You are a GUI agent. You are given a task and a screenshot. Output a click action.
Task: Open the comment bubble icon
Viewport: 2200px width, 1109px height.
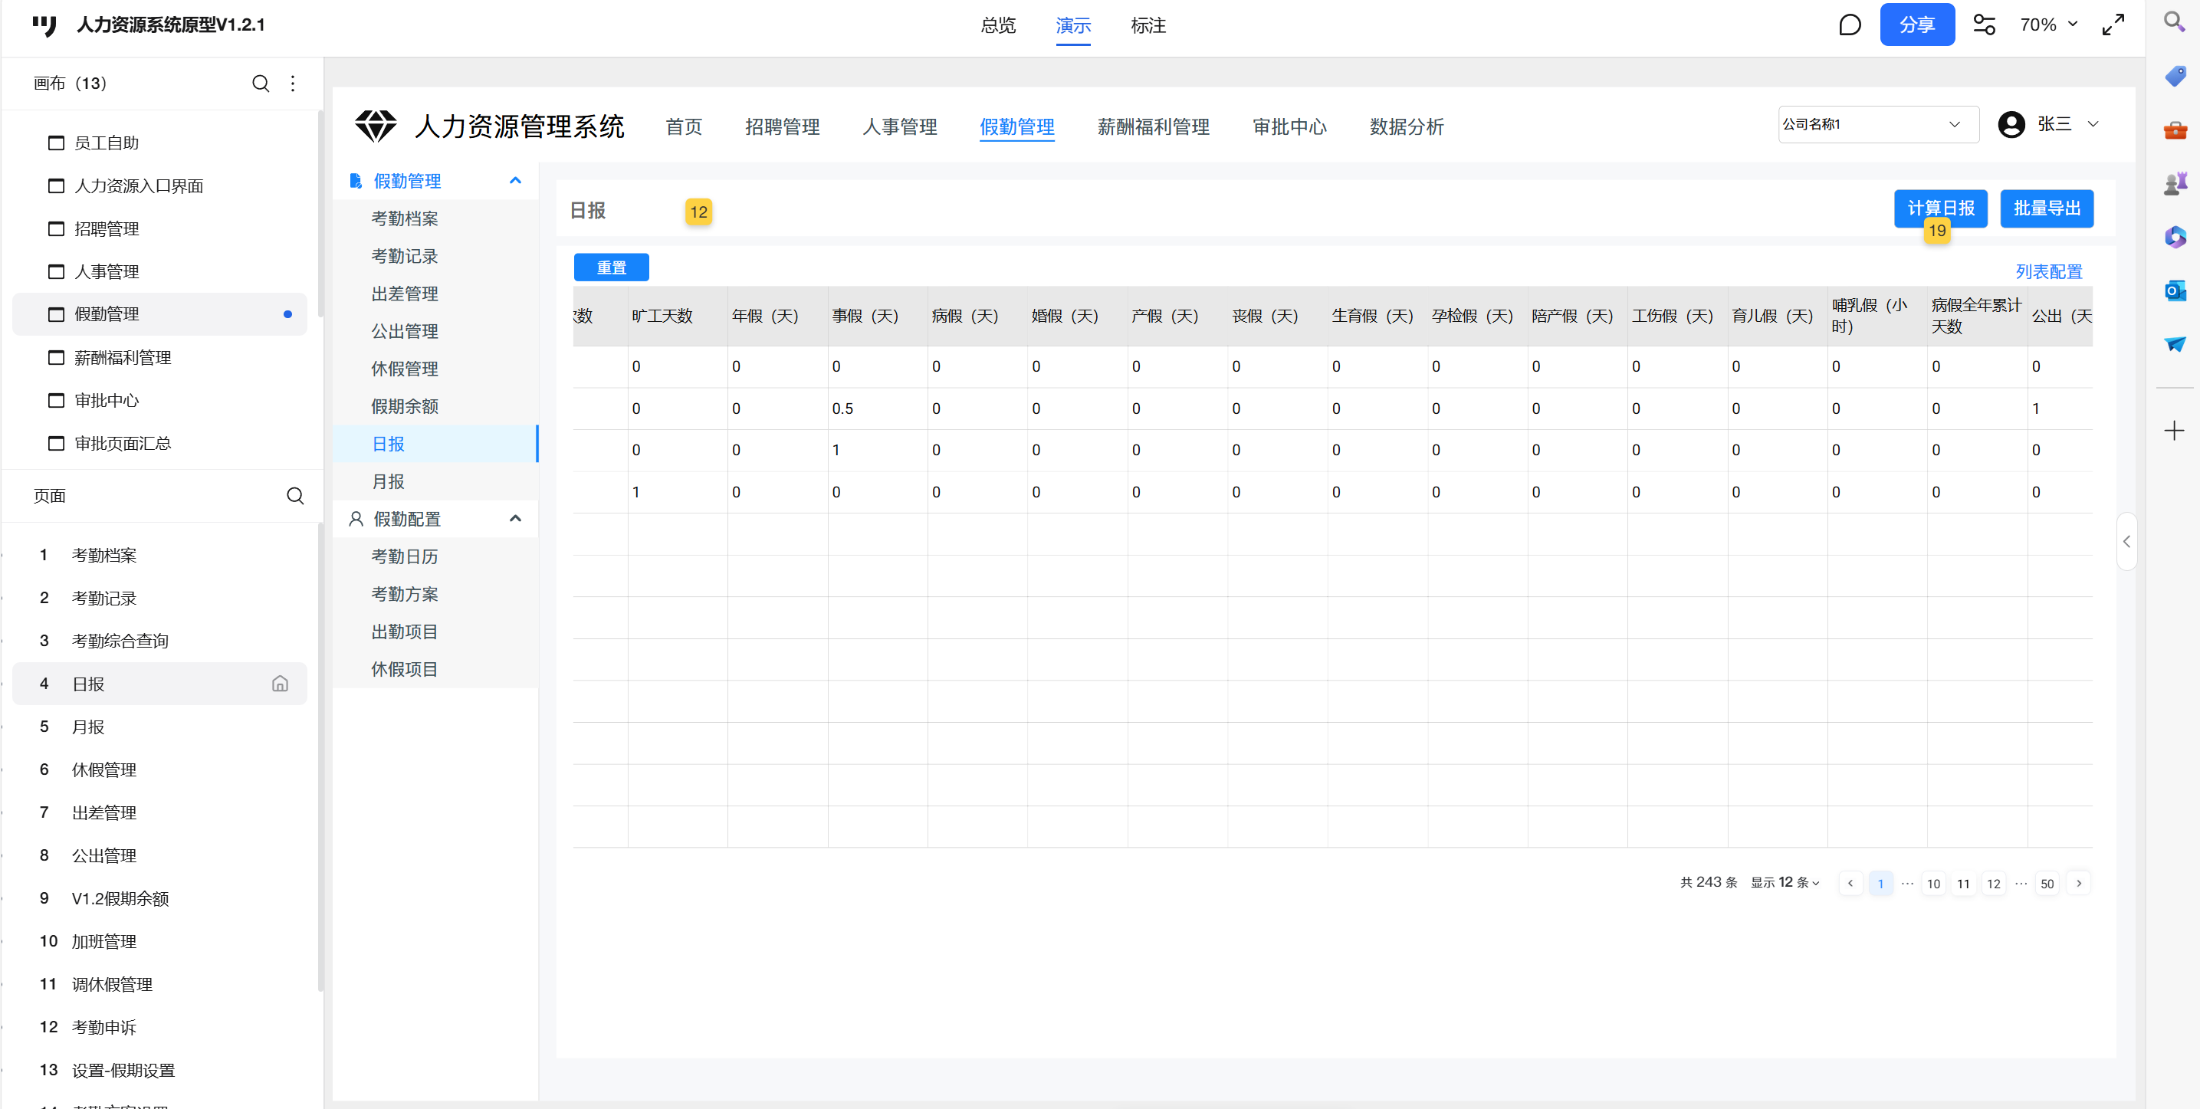coord(1849,25)
